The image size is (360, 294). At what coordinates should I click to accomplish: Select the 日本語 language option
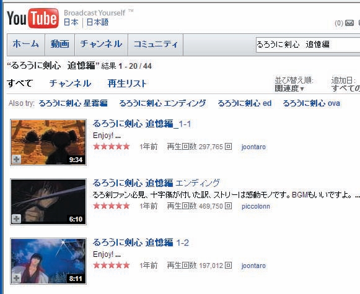point(97,22)
